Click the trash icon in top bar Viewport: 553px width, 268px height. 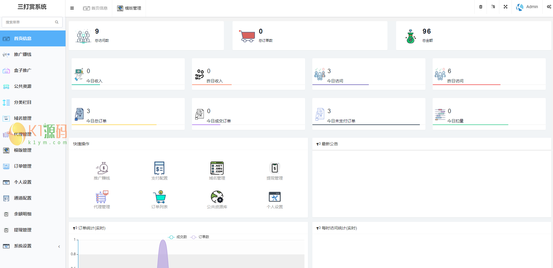[x=481, y=7]
